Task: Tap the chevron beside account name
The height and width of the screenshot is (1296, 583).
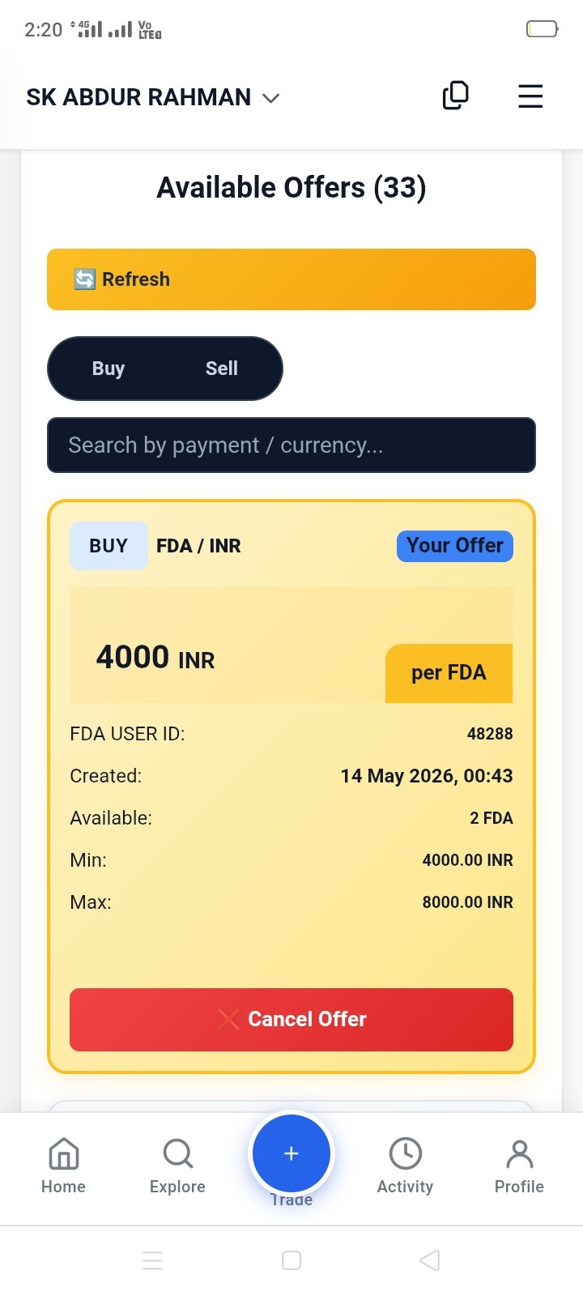Action: [271, 98]
